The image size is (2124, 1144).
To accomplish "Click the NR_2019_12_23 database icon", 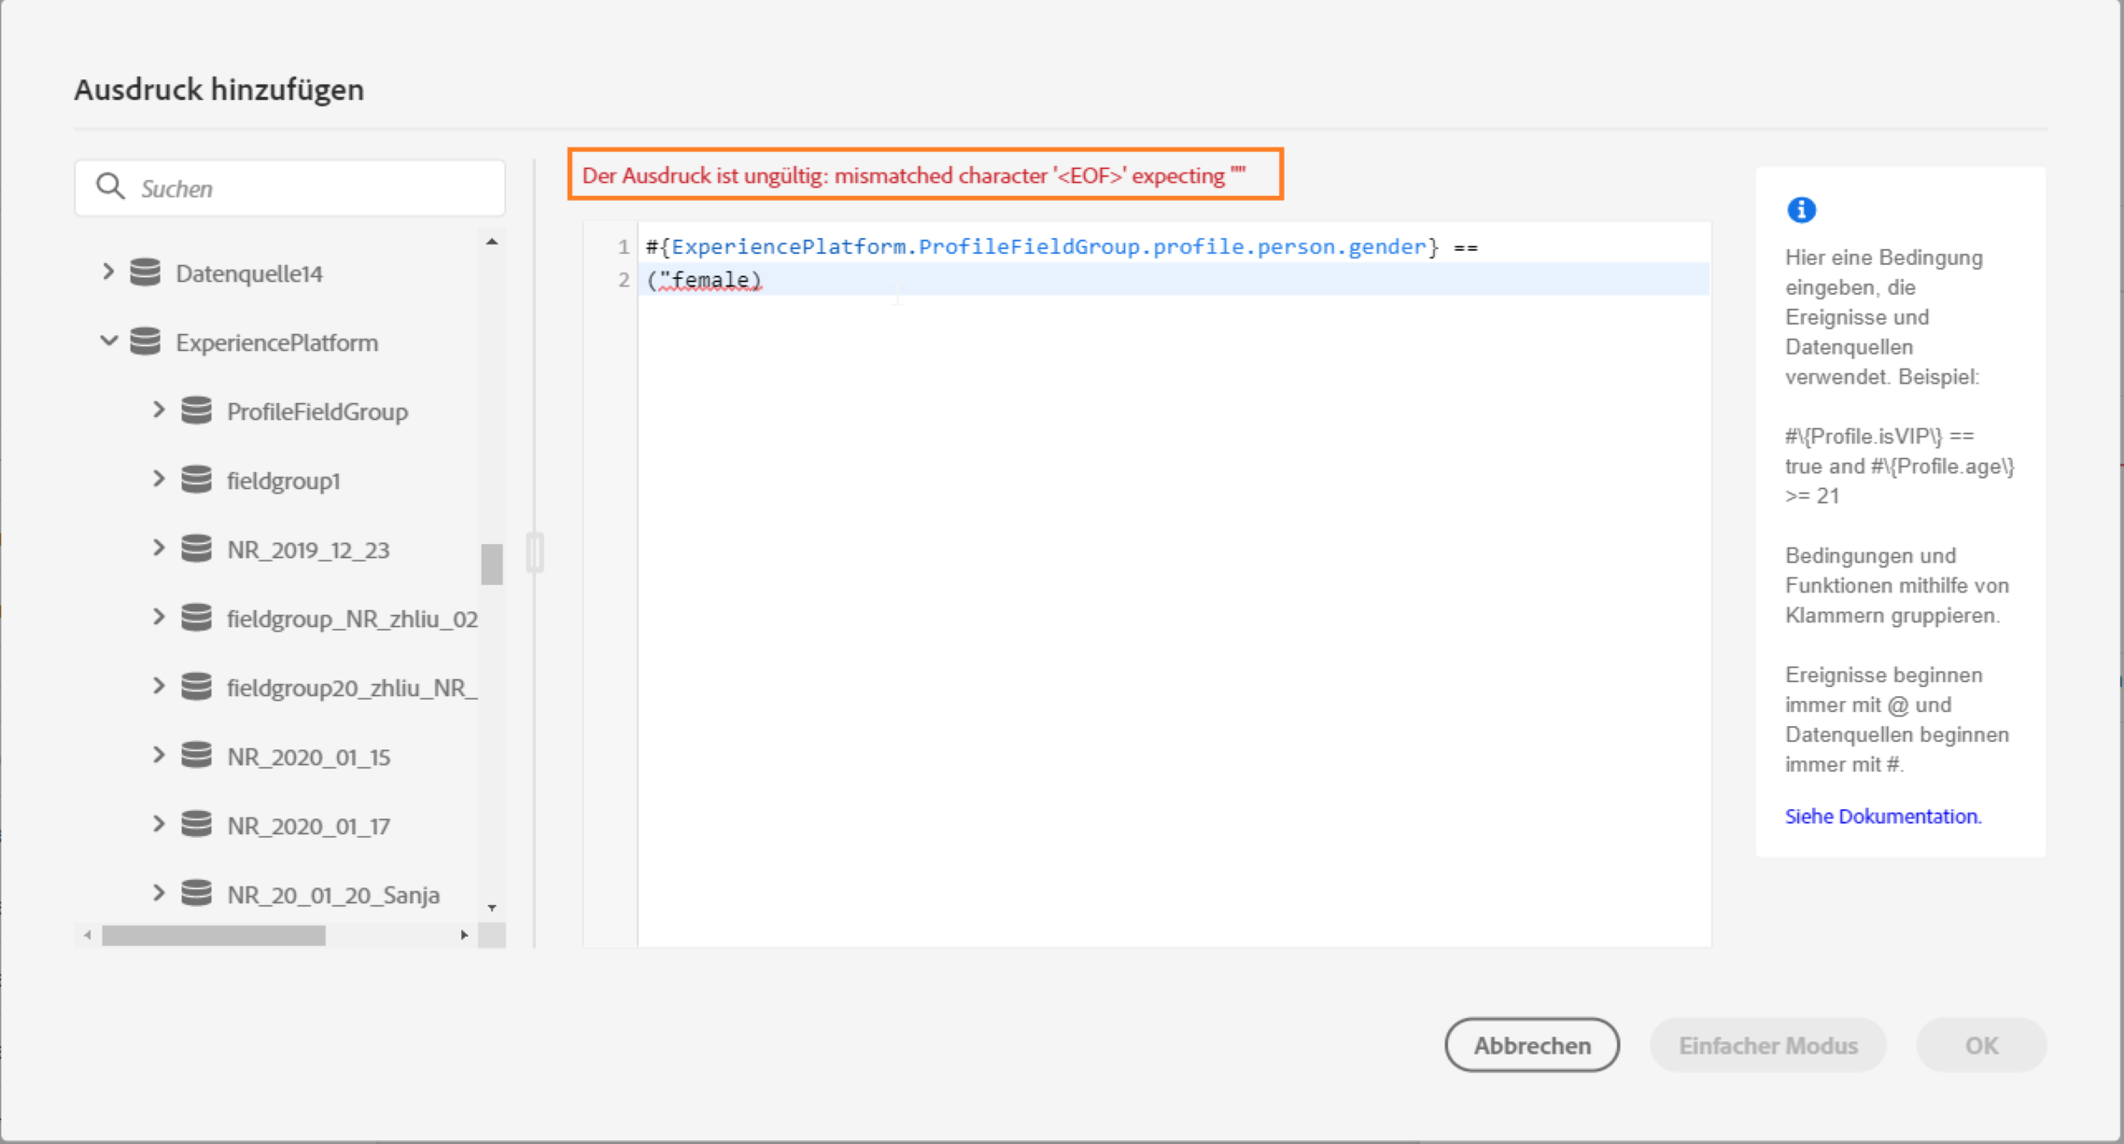I will [196, 549].
